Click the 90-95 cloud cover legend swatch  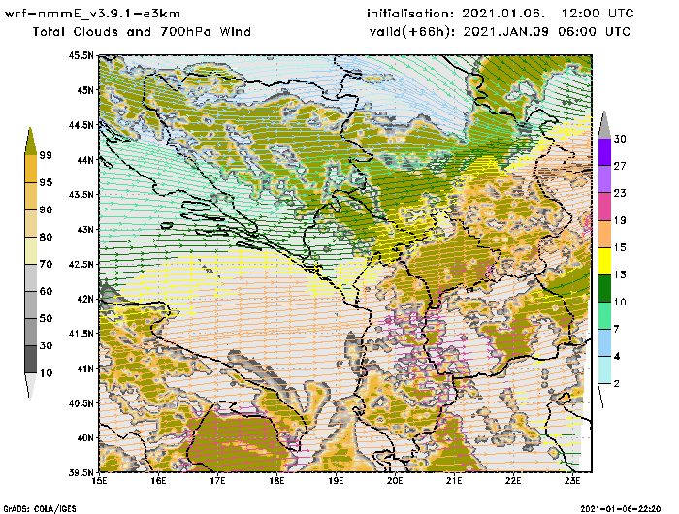31,196
